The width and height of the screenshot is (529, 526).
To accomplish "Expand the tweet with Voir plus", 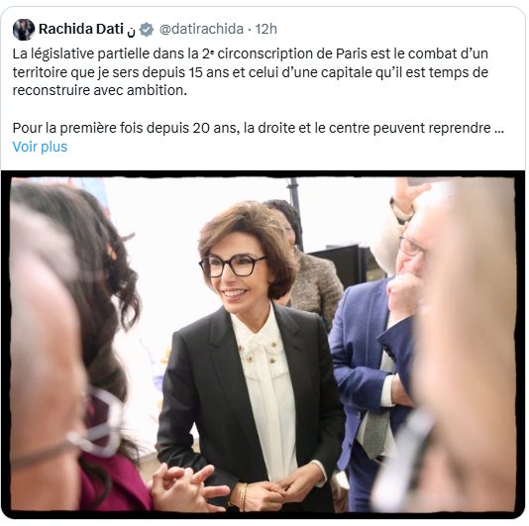I will point(40,147).
